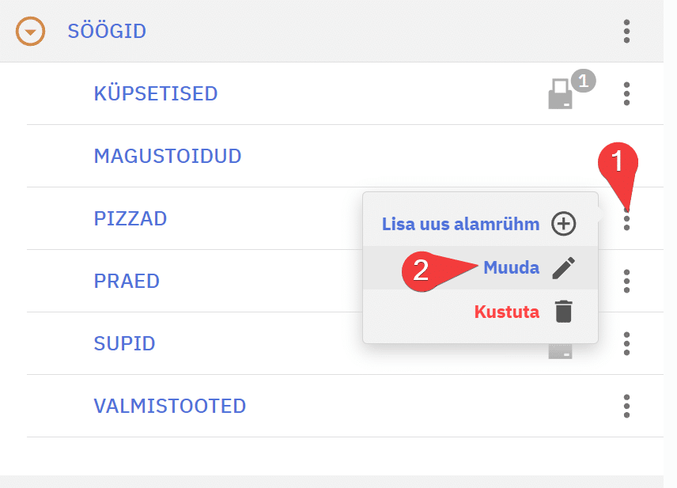The image size is (677, 488).
Task: Collapse the SÖÖGID group arrow
Action: tap(30, 32)
